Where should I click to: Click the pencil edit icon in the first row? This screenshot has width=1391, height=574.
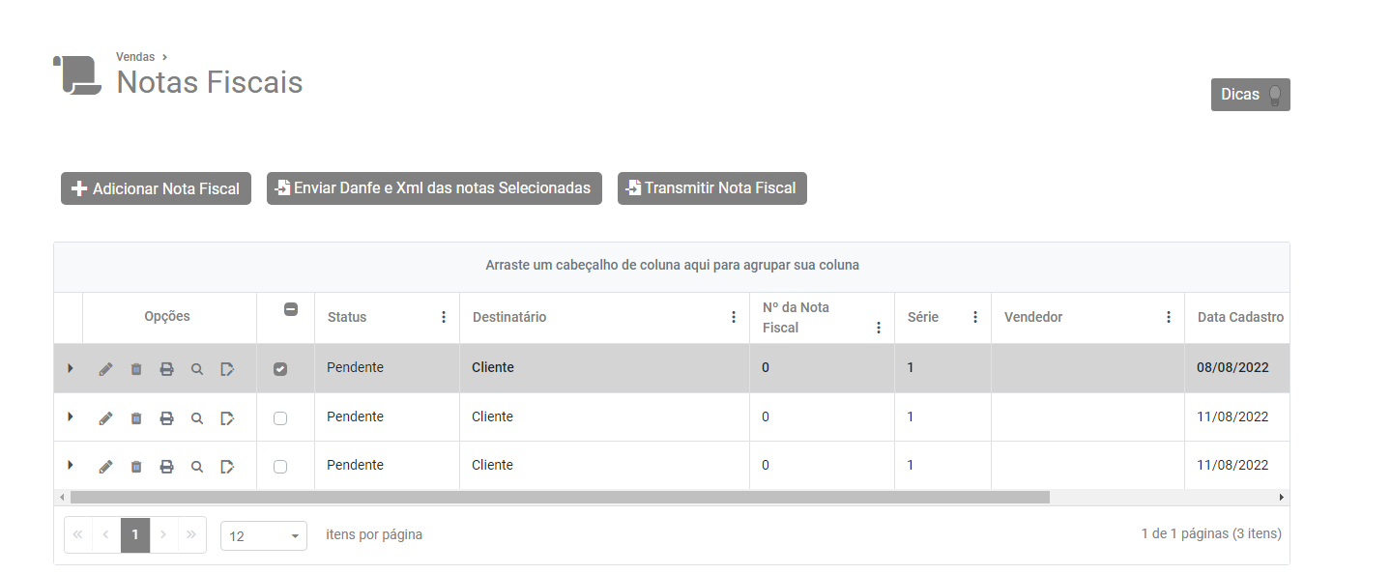(105, 368)
